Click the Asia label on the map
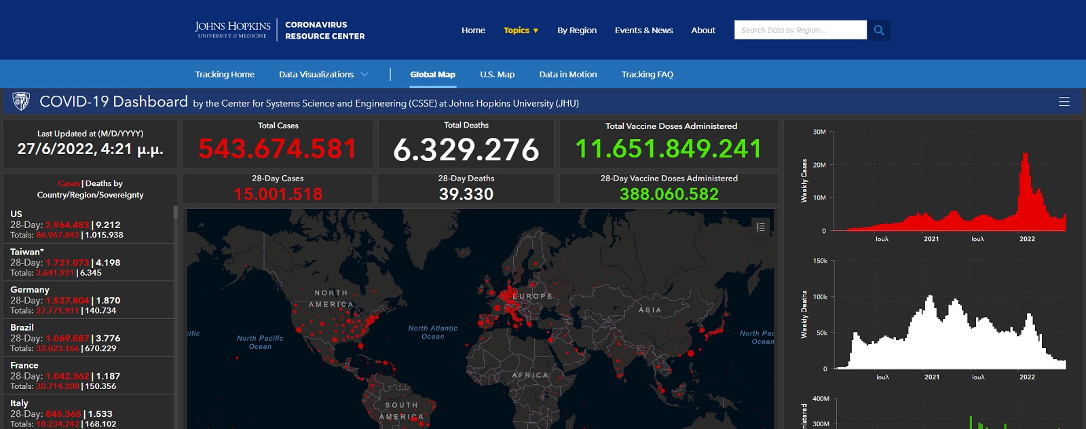Screen dimensions: 1086x429 point(650,310)
